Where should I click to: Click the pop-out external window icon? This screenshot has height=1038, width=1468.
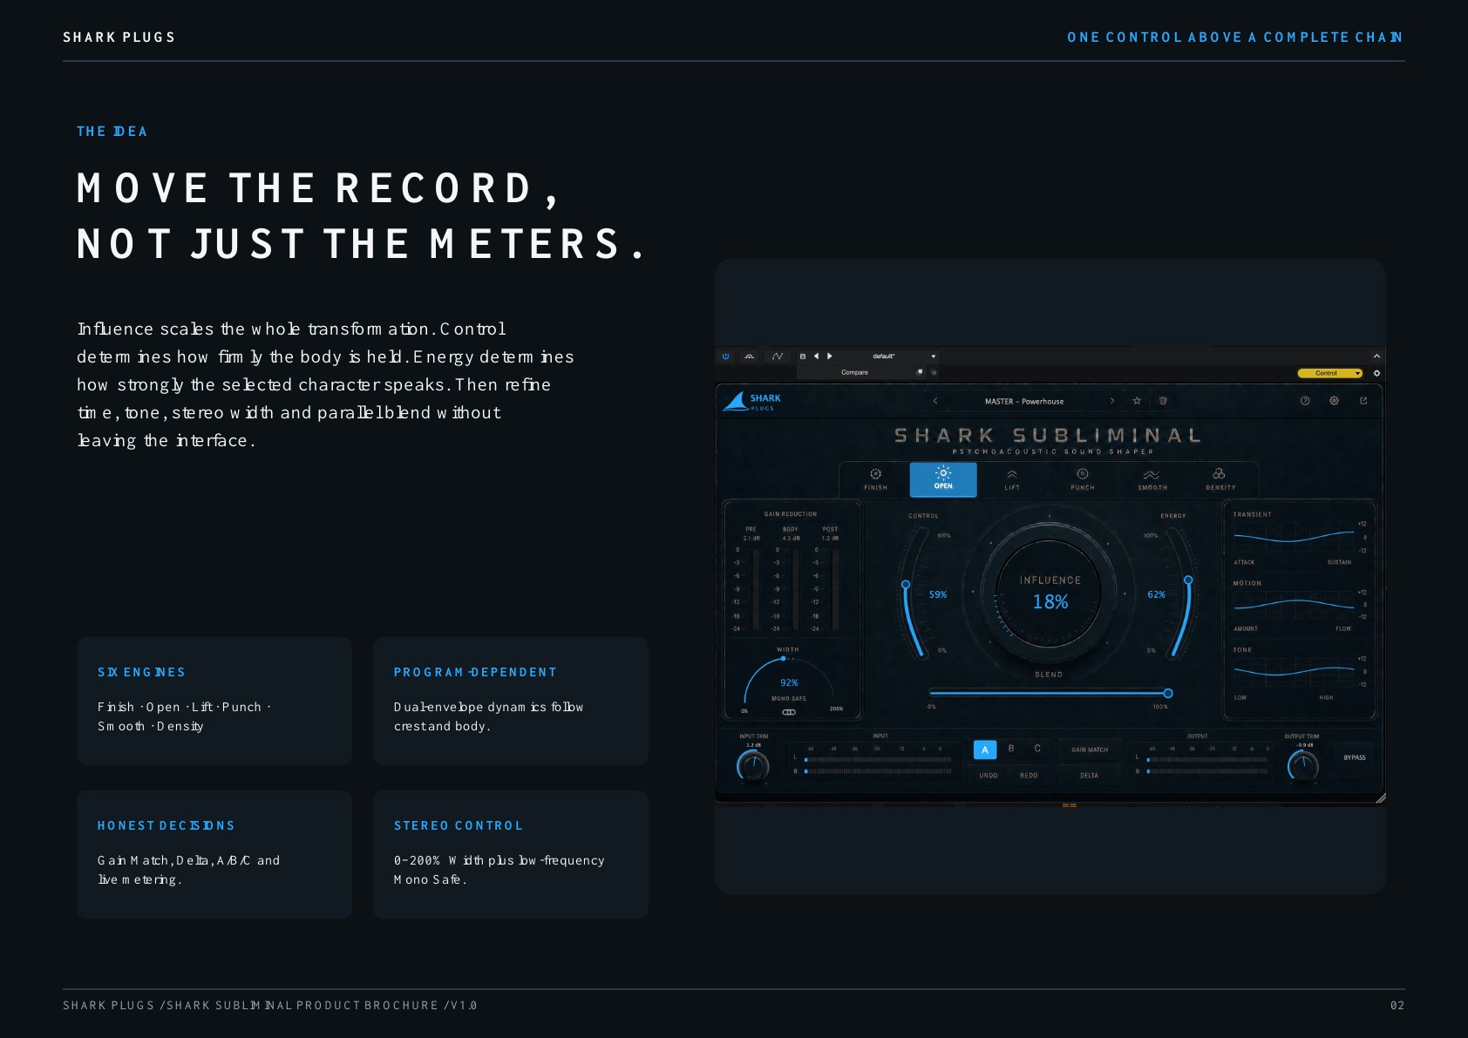pos(1363,401)
